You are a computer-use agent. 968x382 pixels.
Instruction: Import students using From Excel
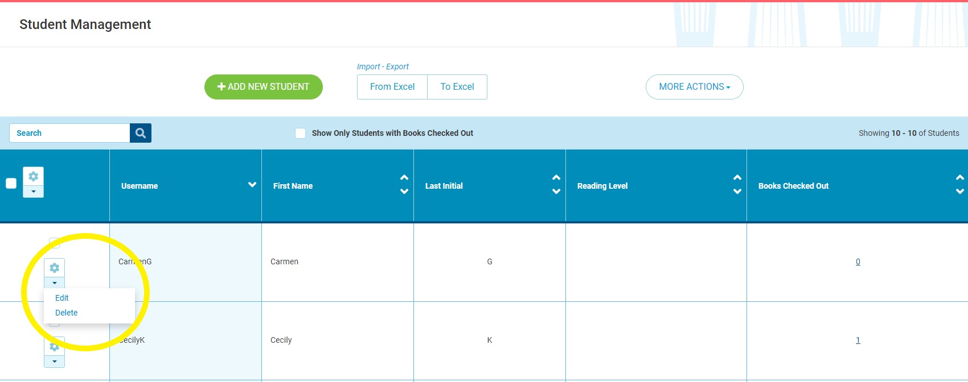(392, 87)
